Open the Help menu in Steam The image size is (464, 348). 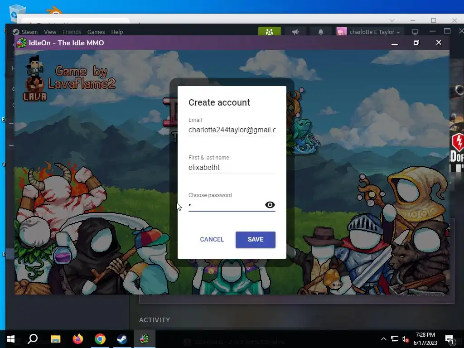[117, 32]
